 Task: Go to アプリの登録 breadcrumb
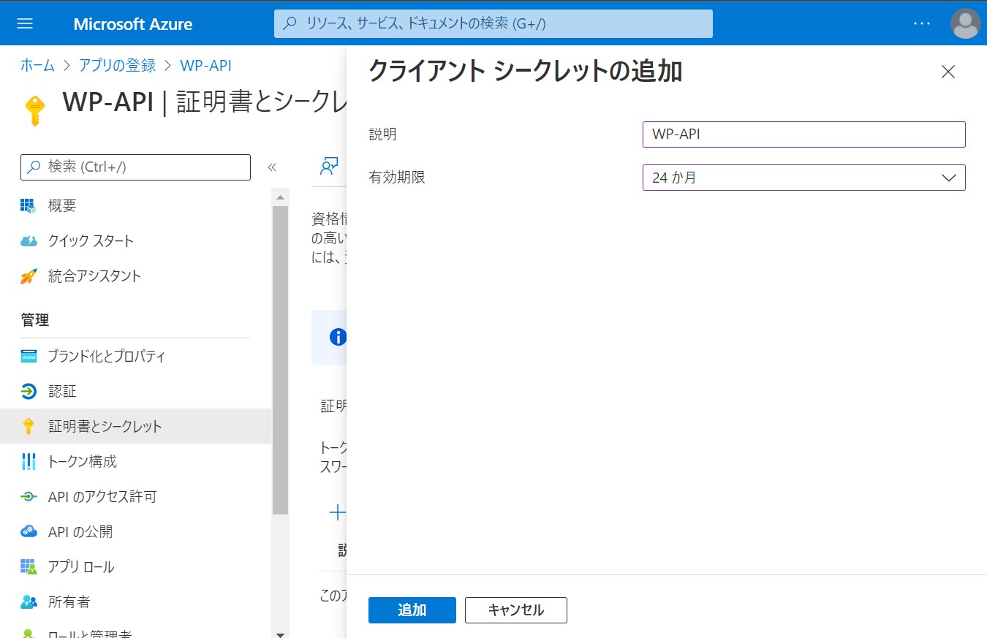117,66
